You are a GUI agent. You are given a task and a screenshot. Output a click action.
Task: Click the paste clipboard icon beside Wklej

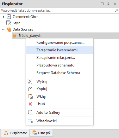(30, 96)
